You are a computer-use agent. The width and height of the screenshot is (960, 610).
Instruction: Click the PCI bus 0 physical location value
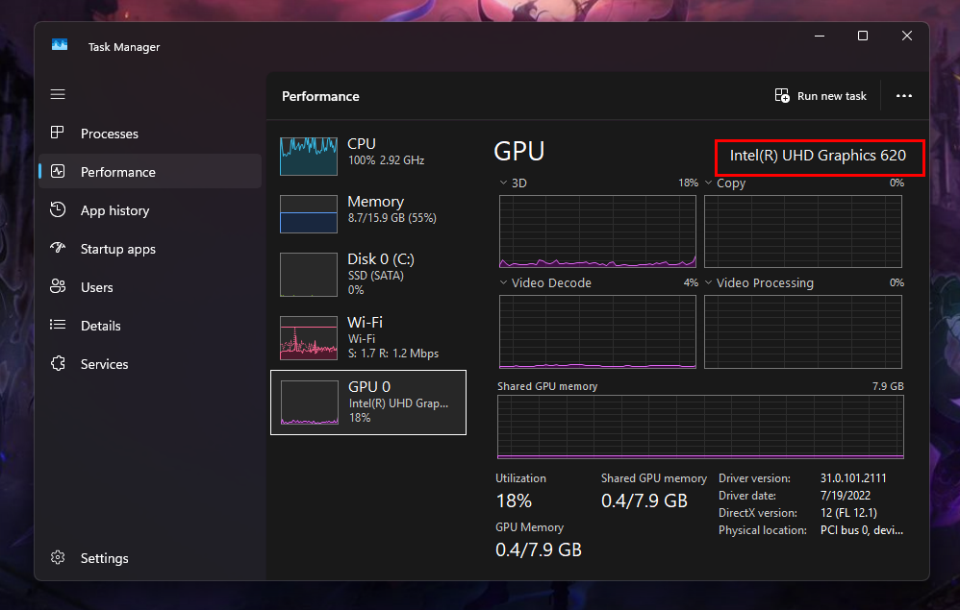862,530
